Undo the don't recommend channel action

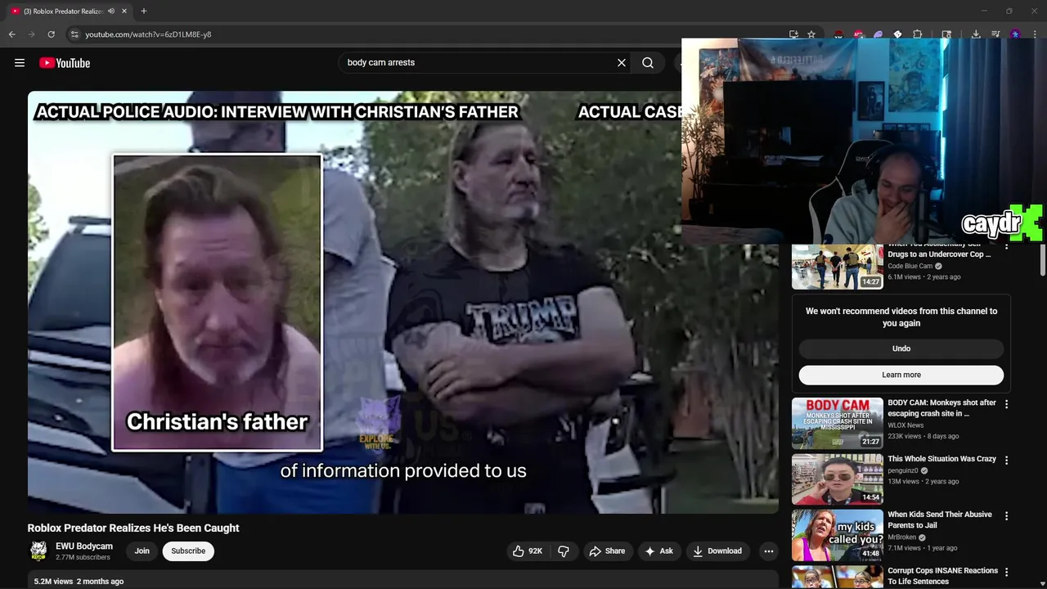[901, 348]
